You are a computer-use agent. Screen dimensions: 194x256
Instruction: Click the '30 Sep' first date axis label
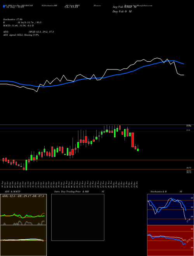tap(3, 184)
